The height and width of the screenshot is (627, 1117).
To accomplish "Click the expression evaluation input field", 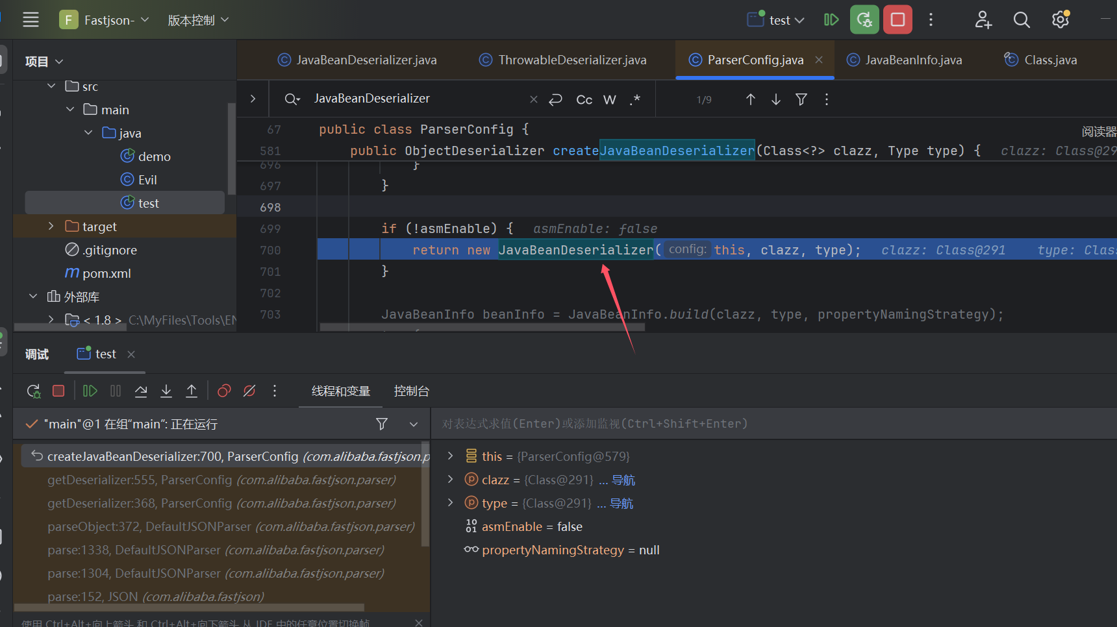I will [x=773, y=424].
